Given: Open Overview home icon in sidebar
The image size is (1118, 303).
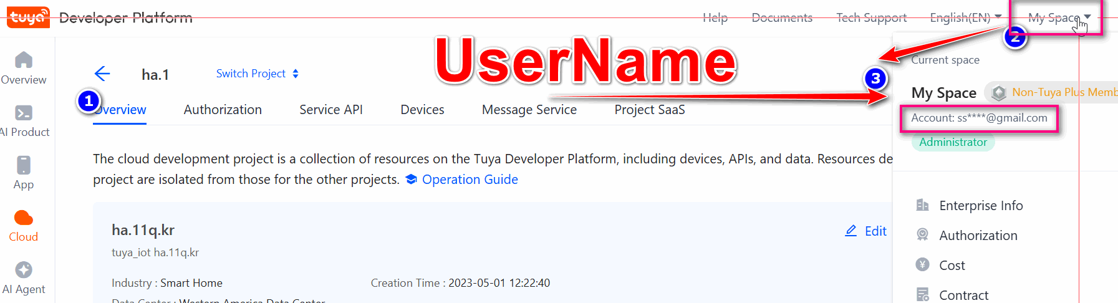Looking at the screenshot, I should [23, 60].
